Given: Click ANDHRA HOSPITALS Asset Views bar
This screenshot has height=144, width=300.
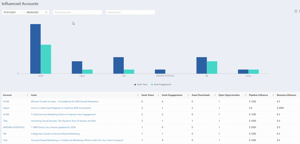Looking at the screenshot, I should 160,72.
